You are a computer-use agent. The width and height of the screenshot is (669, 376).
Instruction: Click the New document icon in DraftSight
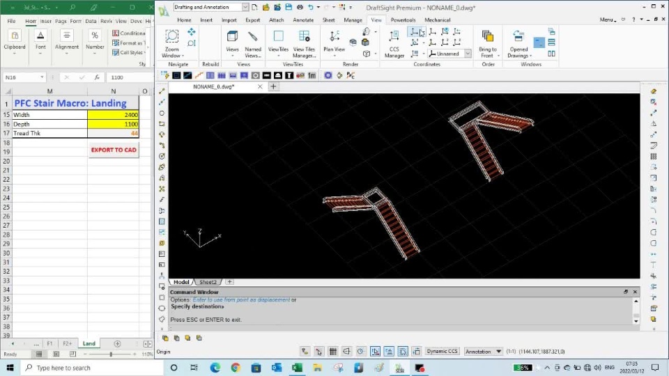point(255,7)
